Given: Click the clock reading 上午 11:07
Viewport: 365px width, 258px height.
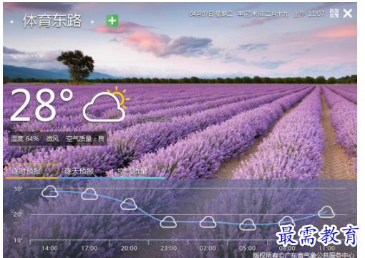Looking at the screenshot, I should click(x=308, y=14).
